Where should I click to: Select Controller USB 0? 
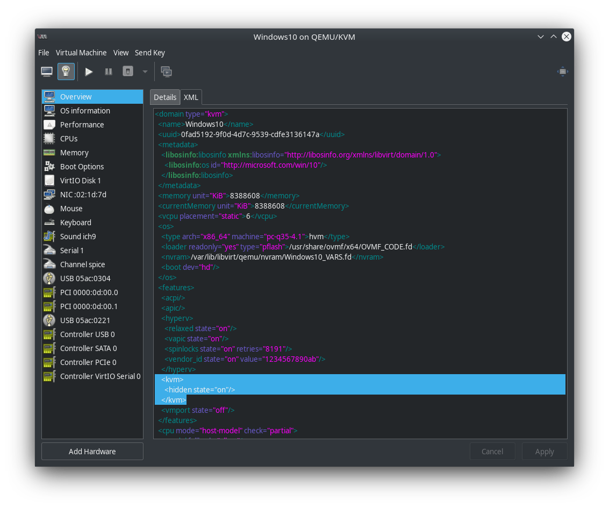(x=92, y=334)
